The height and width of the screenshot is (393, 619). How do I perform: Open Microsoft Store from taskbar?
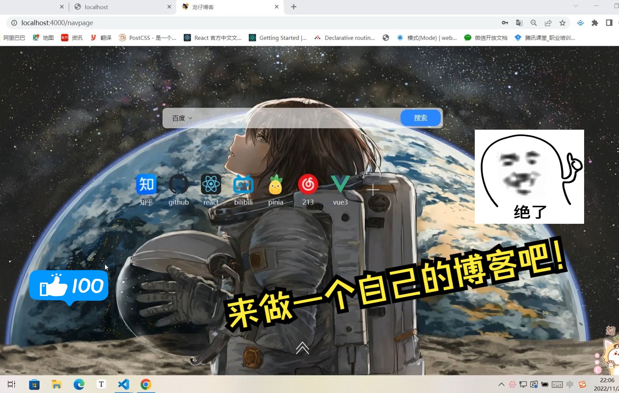pyautogui.click(x=34, y=384)
